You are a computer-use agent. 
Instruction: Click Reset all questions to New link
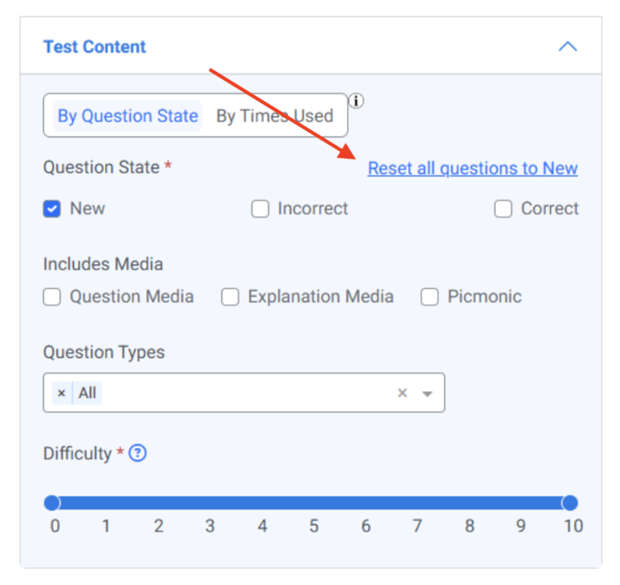[x=473, y=169]
